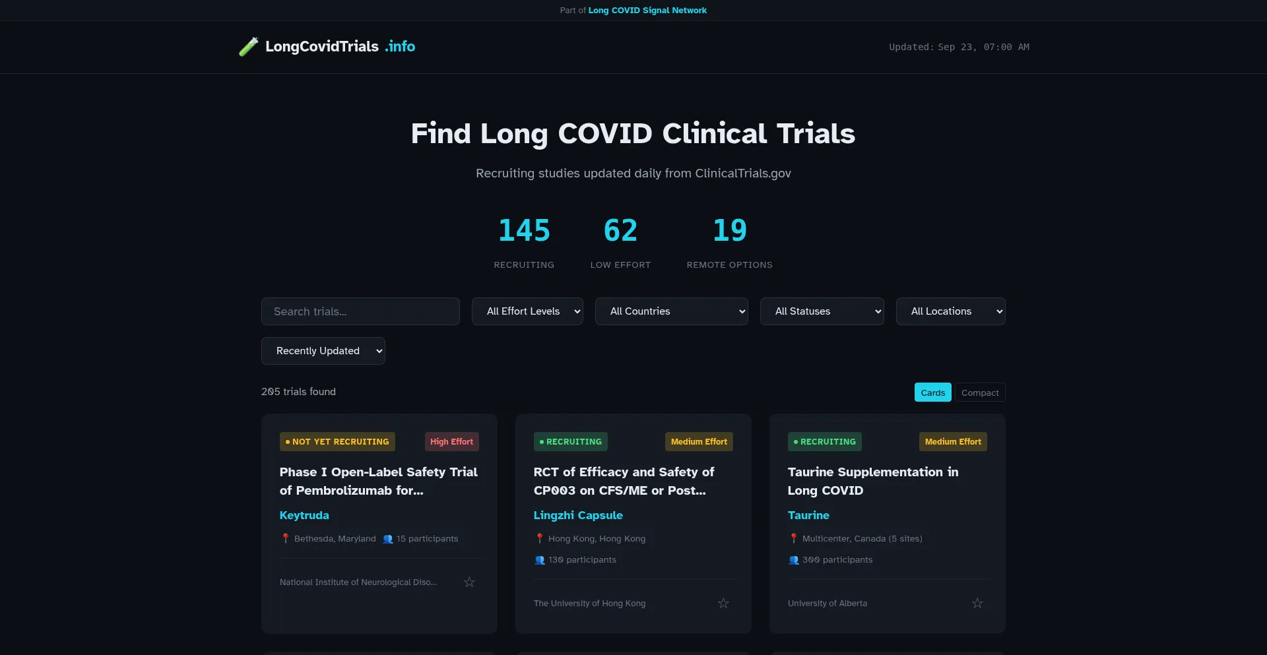Click the Multicenter, Canada location pin icon
The image size is (1267, 655).
pyautogui.click(x=794, y=538)
